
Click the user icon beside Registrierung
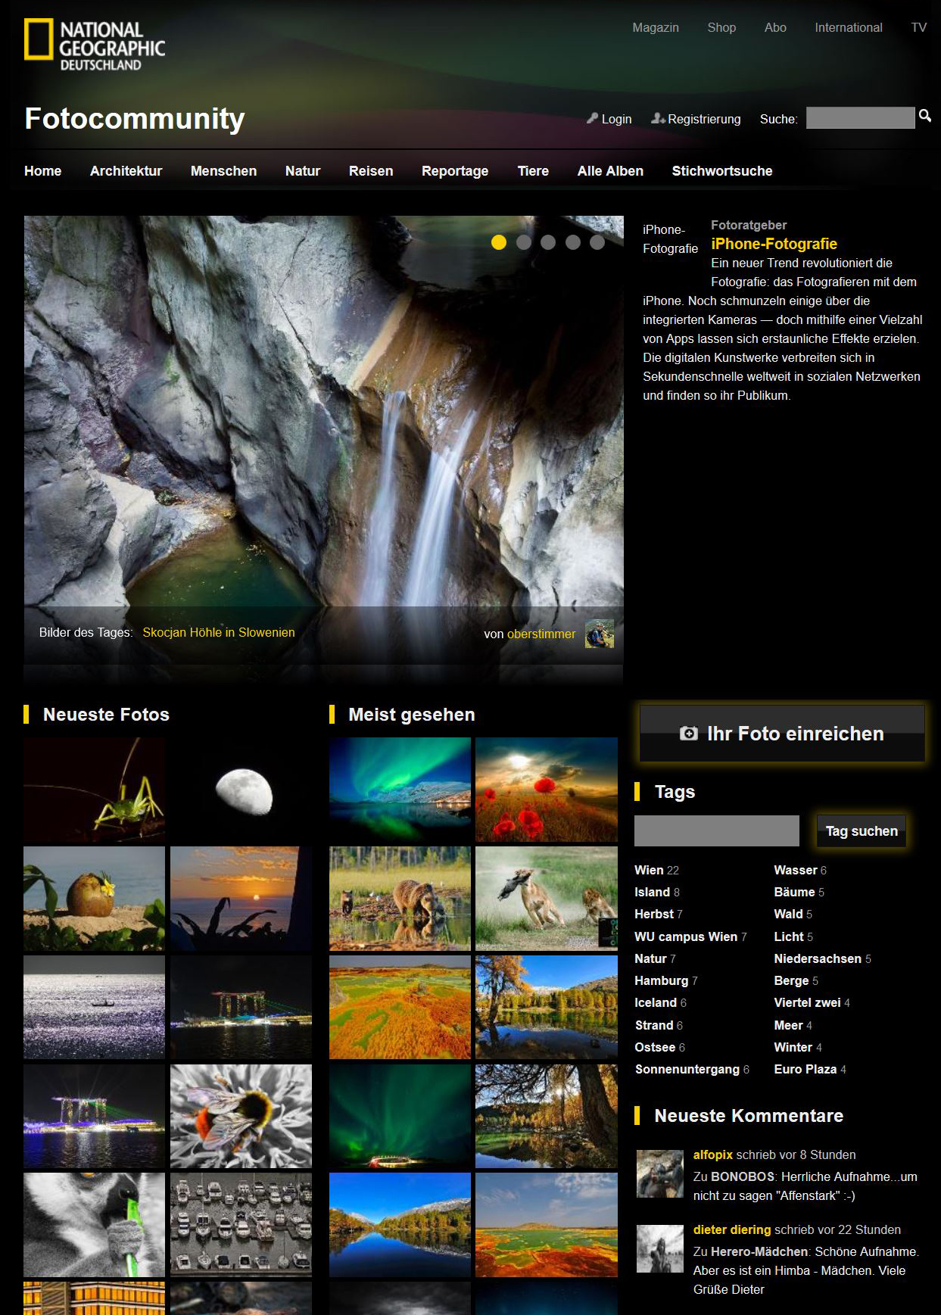(658, 118)
